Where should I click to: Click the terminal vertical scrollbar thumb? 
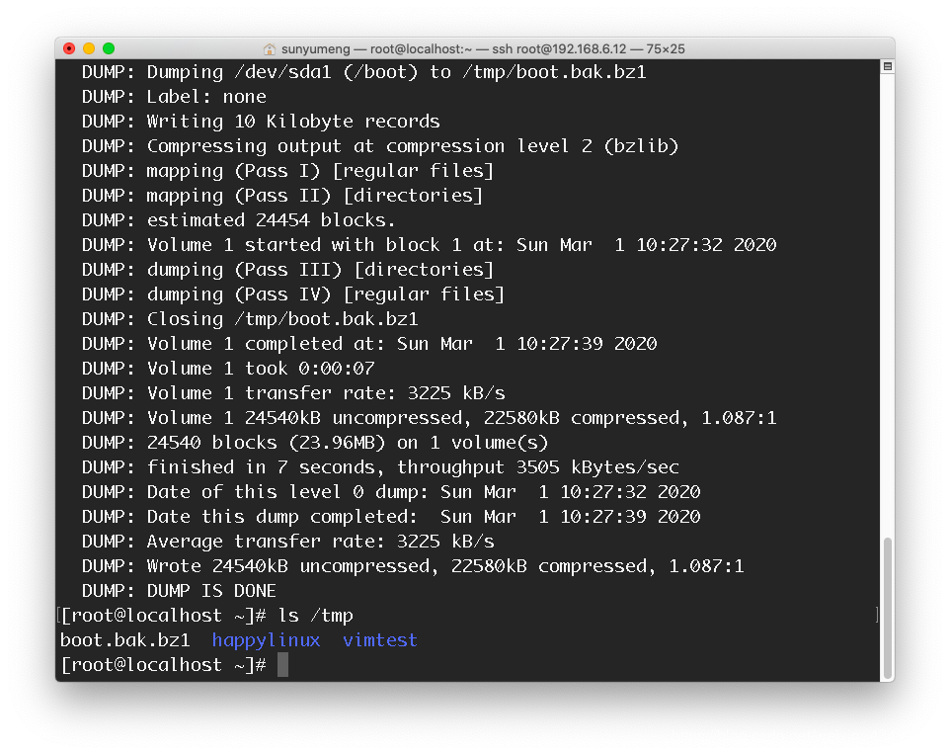(888, 608)
